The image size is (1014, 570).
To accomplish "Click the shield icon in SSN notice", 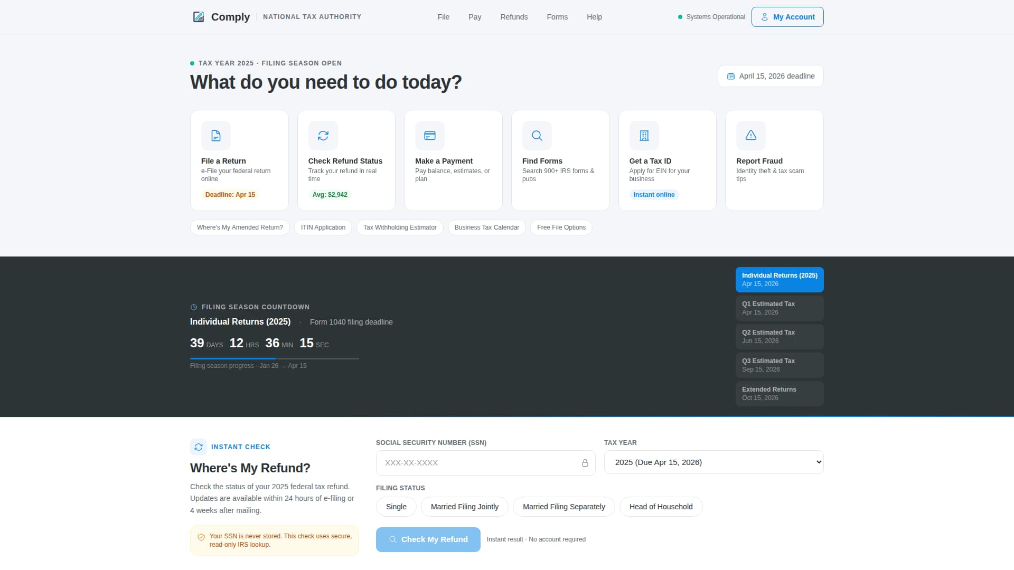I will [x=201, y=537].
